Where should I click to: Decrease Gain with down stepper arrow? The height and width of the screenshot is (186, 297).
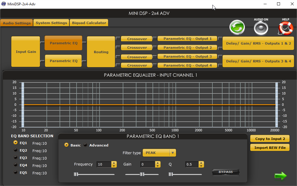(158, 166)
